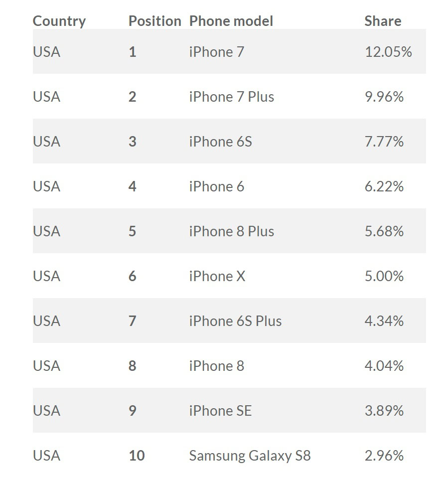Click the 4.04% share value
Screen dimensions: 442x484
384,366
